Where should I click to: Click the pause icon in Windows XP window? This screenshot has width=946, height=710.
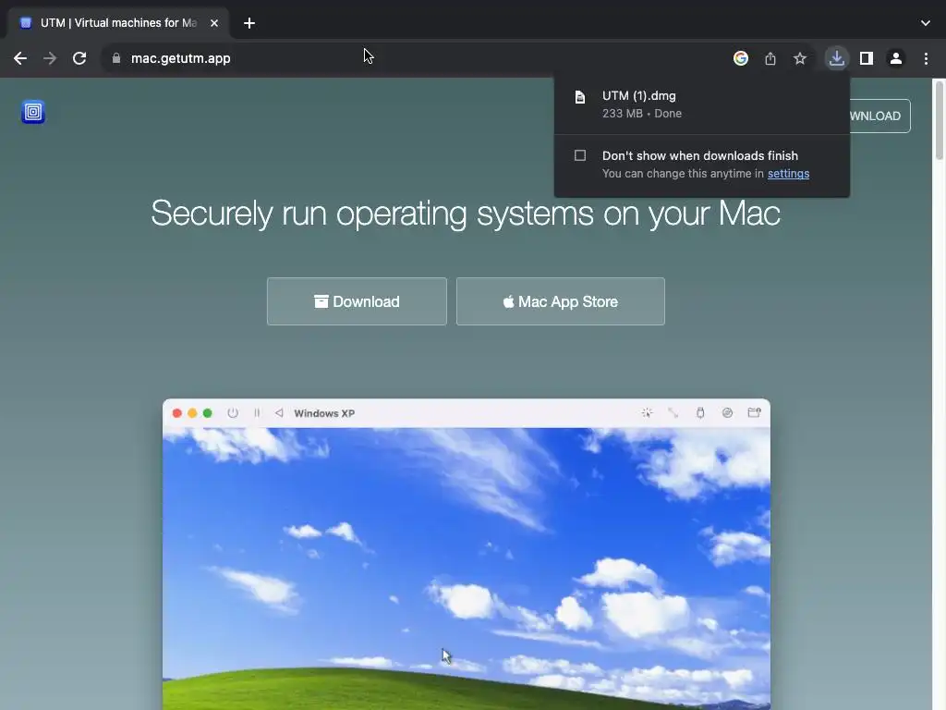click(x=257, y=413)
